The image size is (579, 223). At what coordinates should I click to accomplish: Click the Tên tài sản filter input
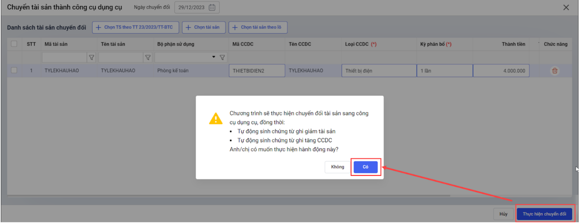point(121,57)
